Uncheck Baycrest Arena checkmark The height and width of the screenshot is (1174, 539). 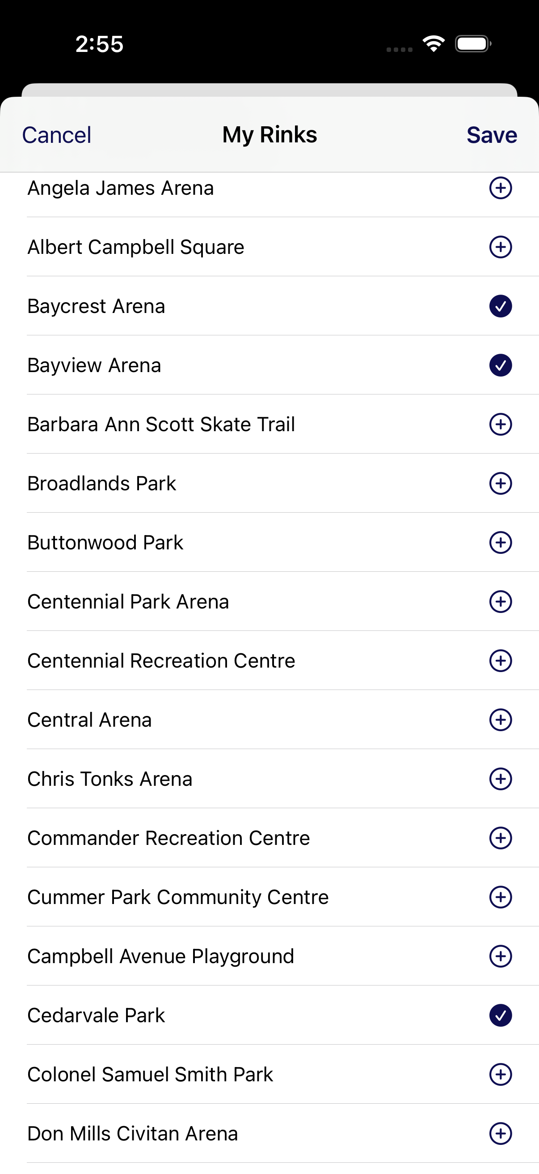[500, 306]
